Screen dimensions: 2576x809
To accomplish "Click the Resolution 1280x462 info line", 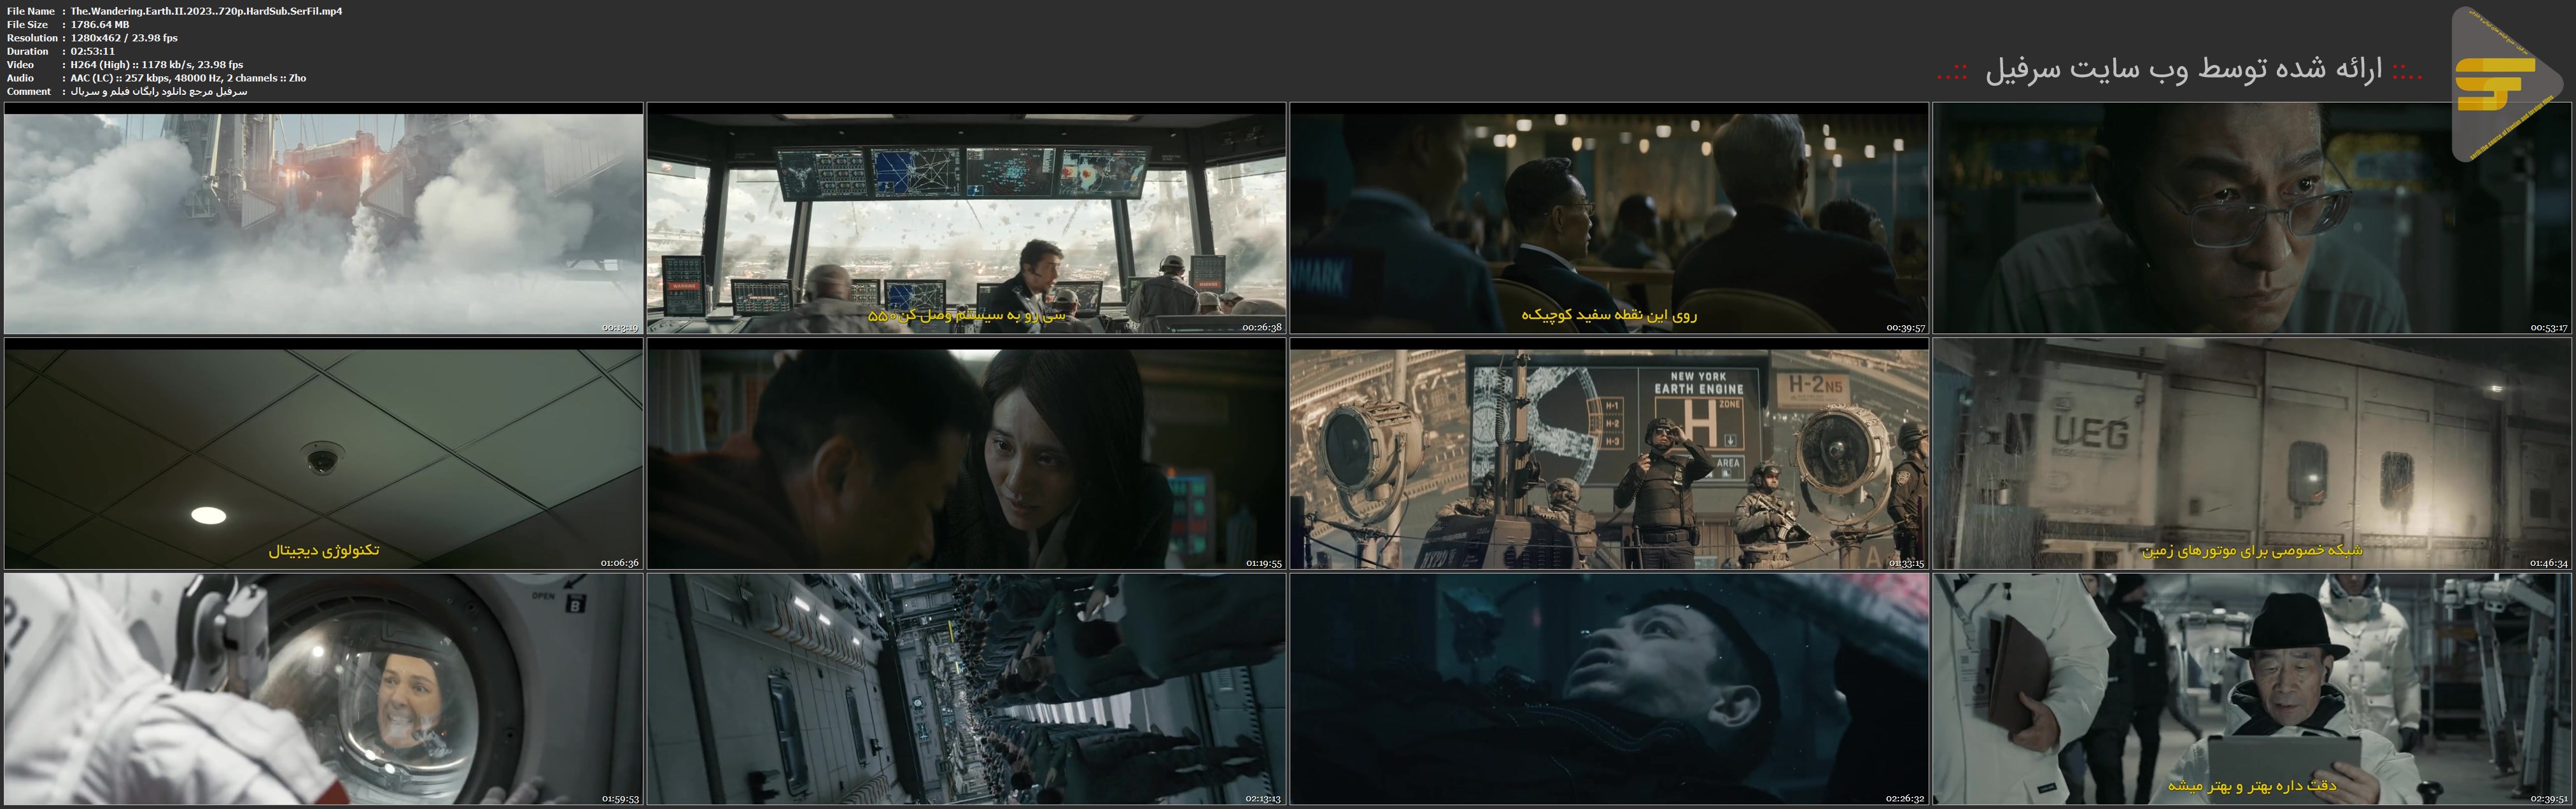I will click(x=123, y=38).
